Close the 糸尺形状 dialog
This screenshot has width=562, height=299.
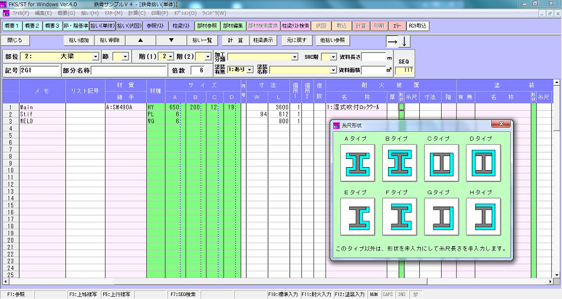coord(501,124)
